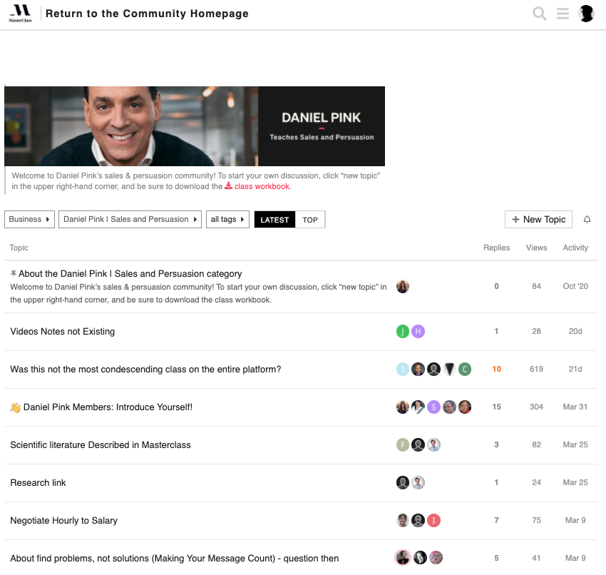Click 'Oct '20' activity date
Screen dimensions: 606x575
pos(575,286)
